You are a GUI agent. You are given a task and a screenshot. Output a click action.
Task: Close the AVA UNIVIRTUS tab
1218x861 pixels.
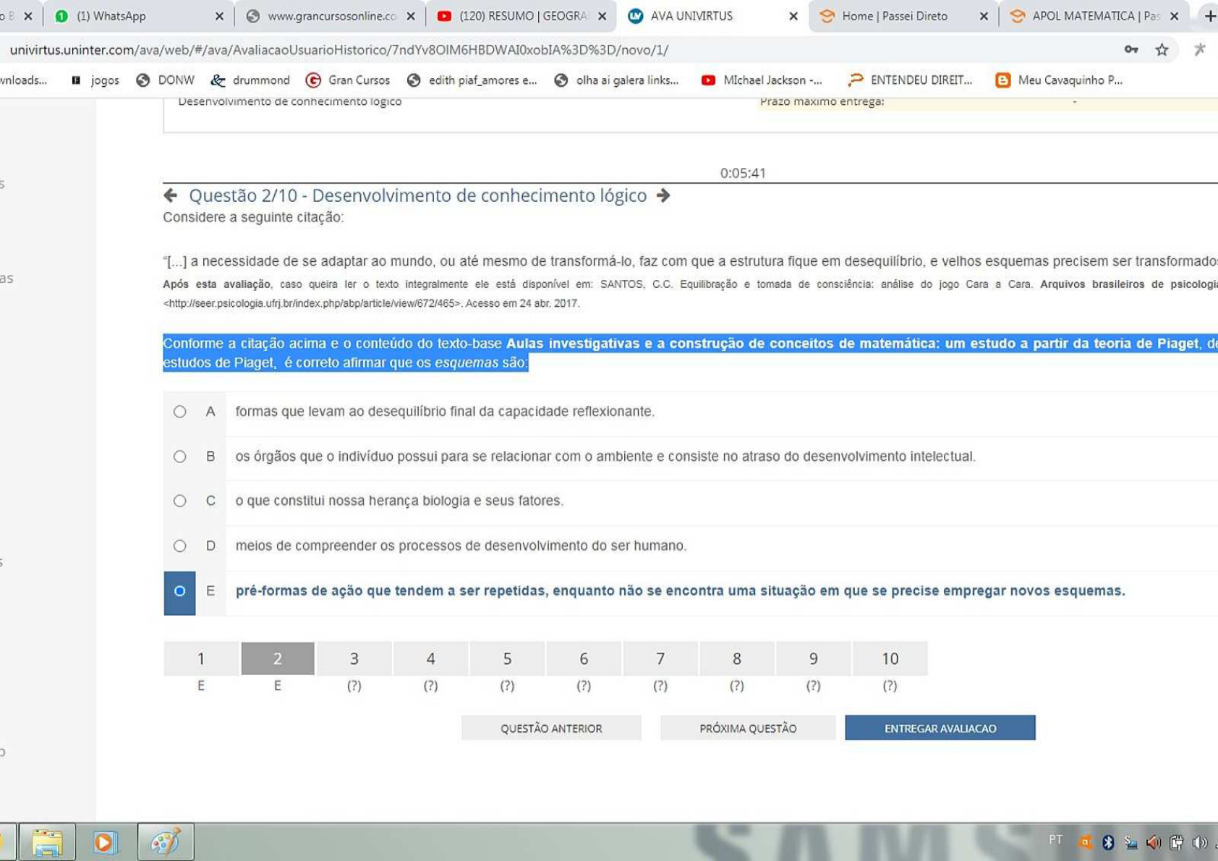[x=793, y=16]
